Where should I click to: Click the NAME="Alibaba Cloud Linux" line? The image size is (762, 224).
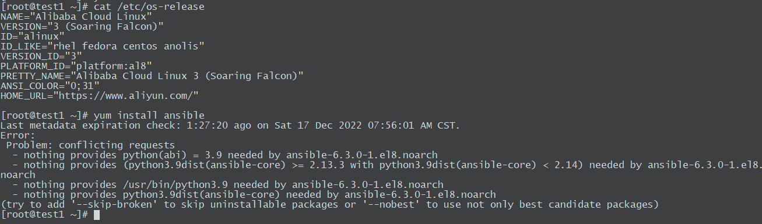click(76, 16)
